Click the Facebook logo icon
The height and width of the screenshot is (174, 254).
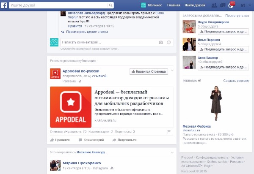[x=4, y=5]
